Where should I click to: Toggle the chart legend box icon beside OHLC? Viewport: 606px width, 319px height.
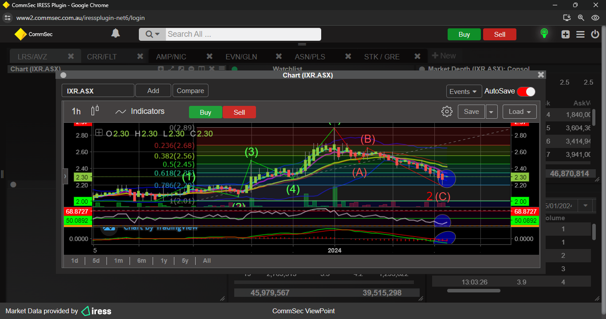(x=99, y=133)
